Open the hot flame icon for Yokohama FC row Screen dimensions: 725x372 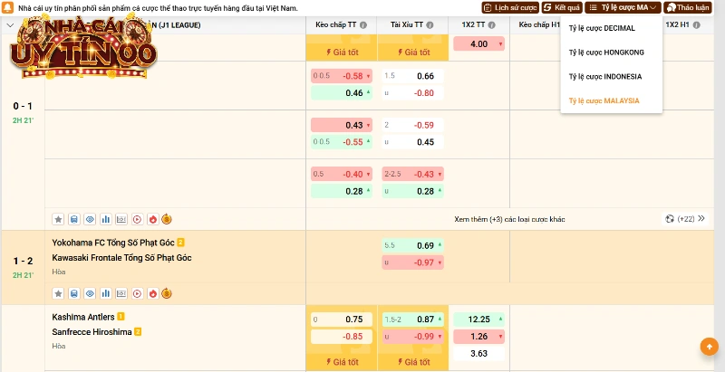[x=153, y=293]
